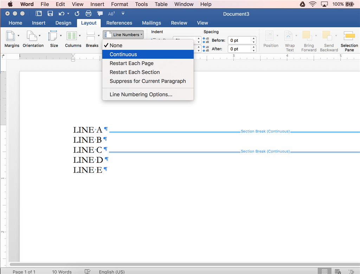Expand the Orientation dropdown arrow
This screenshot has width=360, height=274.
[x=39, y=36]
